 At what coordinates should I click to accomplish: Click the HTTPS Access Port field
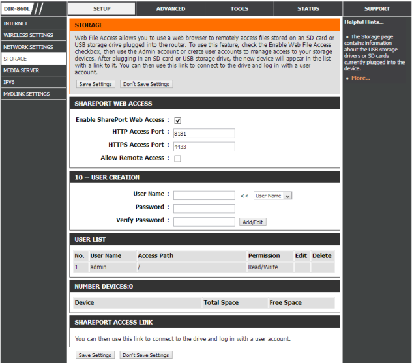[x=204, y=146]
